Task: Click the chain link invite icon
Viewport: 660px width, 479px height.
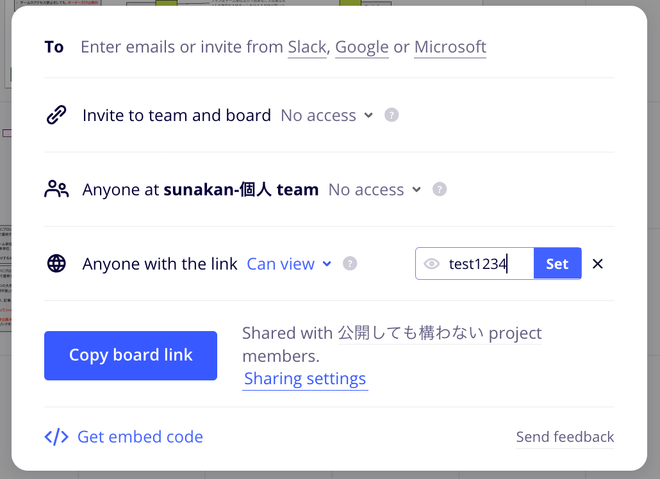Action: coord(56,115)
